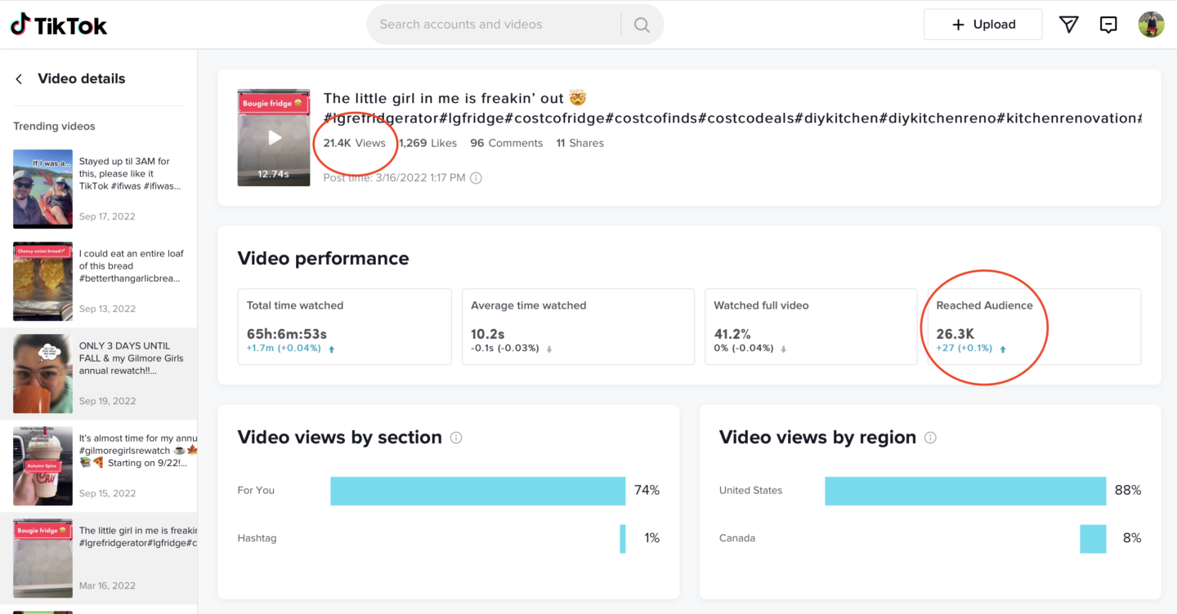Open sidebar Bougie fridge video thumbnail
This screenshot has width=1177, height=614.
point(43,558)
